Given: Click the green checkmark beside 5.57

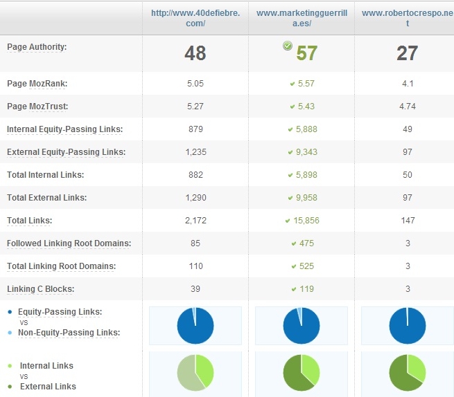Looking at the screenshot, I should click(293, 84).
